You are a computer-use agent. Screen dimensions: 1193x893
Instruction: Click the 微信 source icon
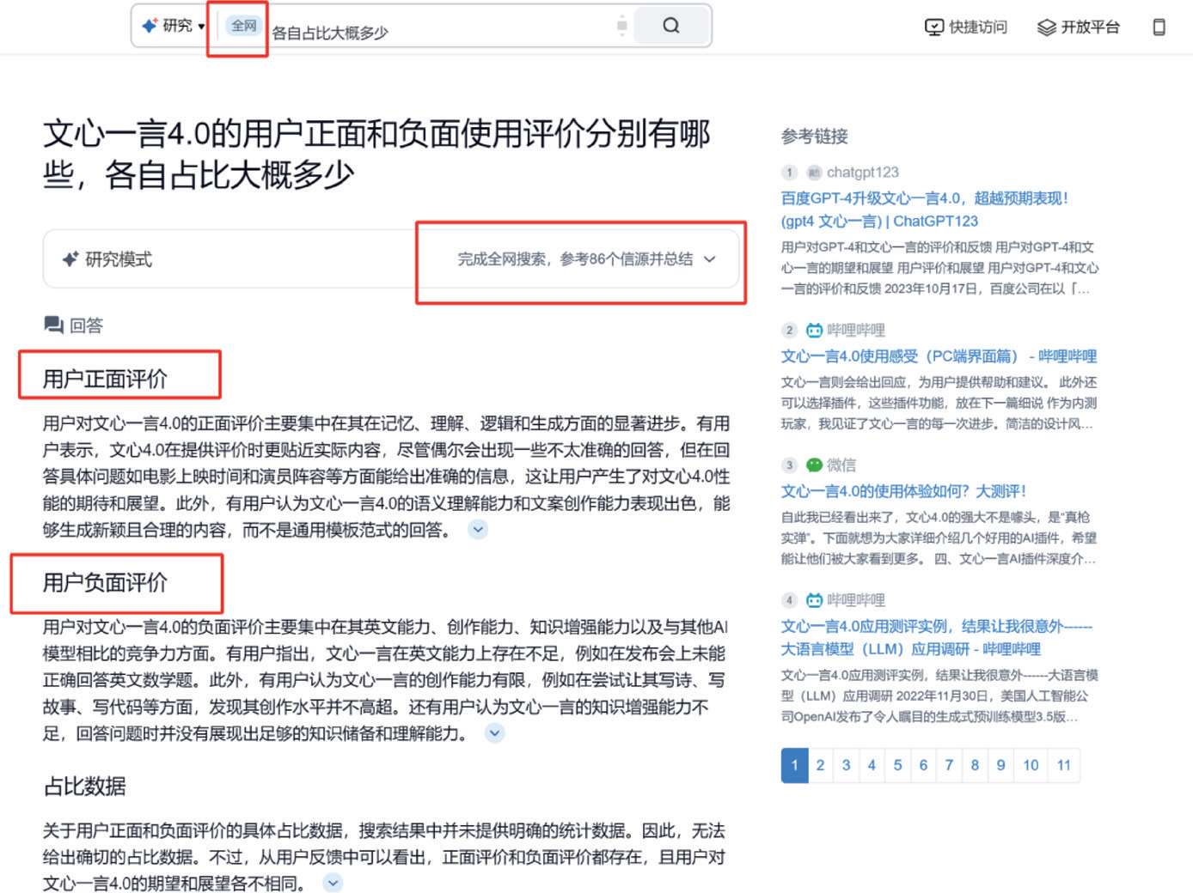tap(814, 465)
